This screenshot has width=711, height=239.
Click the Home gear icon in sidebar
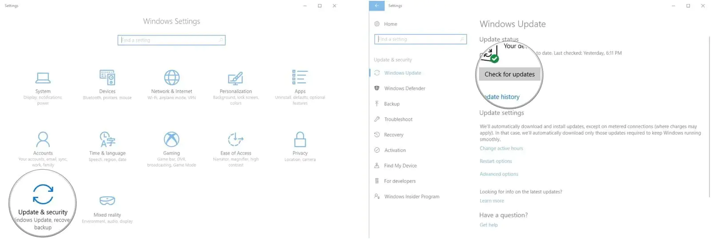(x=377, y=24)
